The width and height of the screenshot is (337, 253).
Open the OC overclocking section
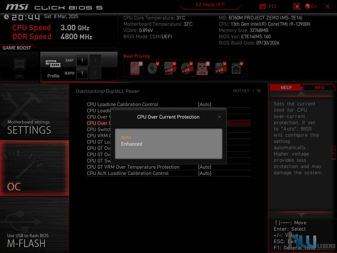point(35,168)
